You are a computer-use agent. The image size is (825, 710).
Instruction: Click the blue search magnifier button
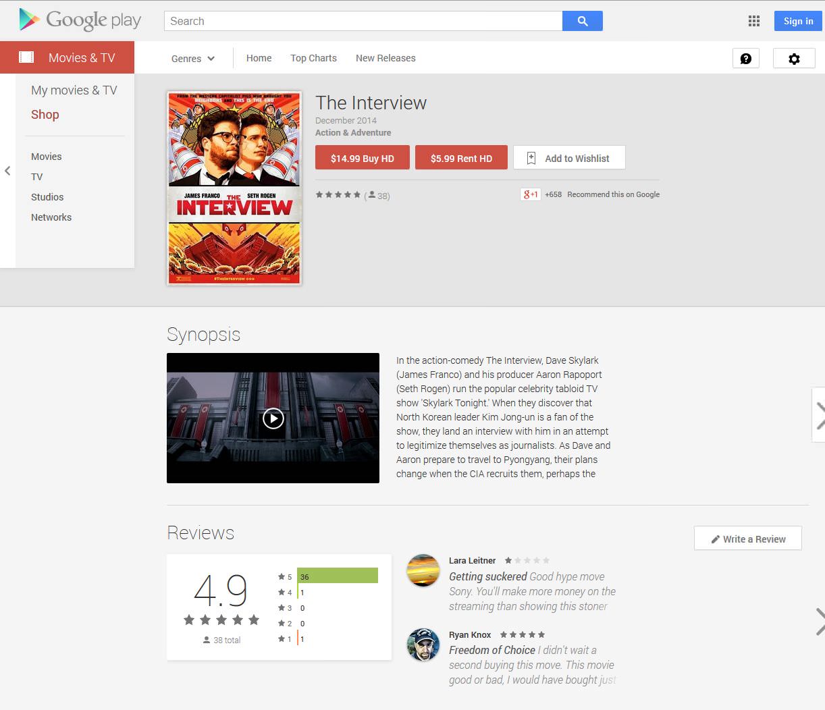pyautogui.click(x=583, y=21)
